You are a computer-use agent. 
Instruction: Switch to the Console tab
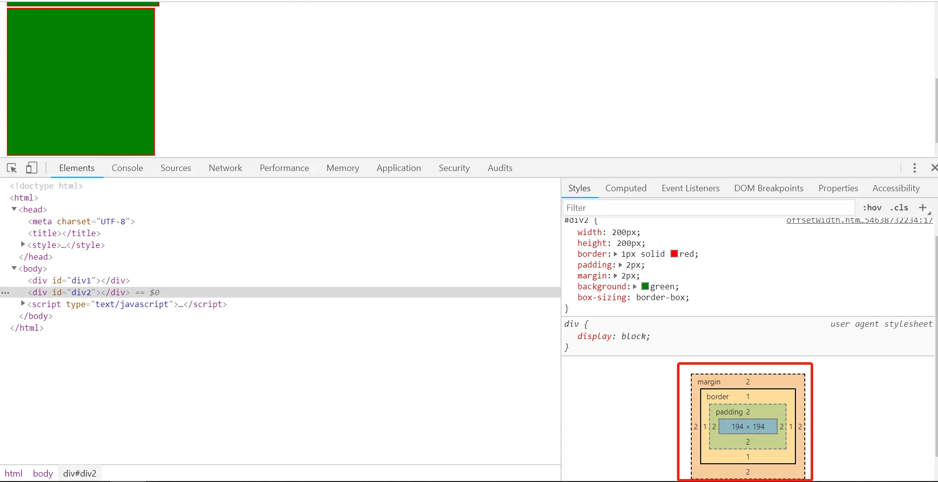(x=127, y=168)
